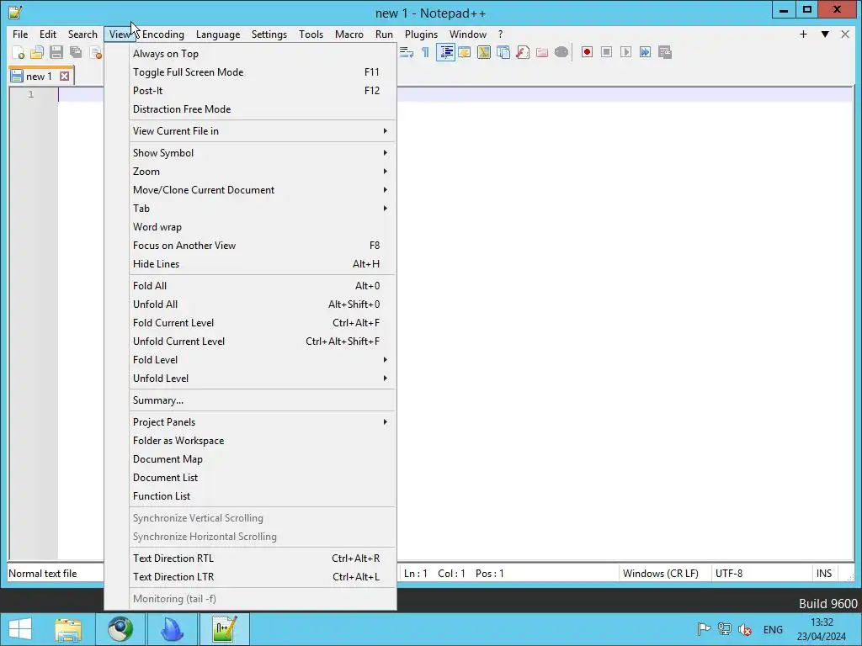862x646 pixels.
Task: Toggle Full Screen Mode menu entry
Action: [x=263, y=72]
